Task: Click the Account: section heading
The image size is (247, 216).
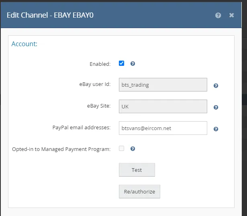Action: pos(24,44)
